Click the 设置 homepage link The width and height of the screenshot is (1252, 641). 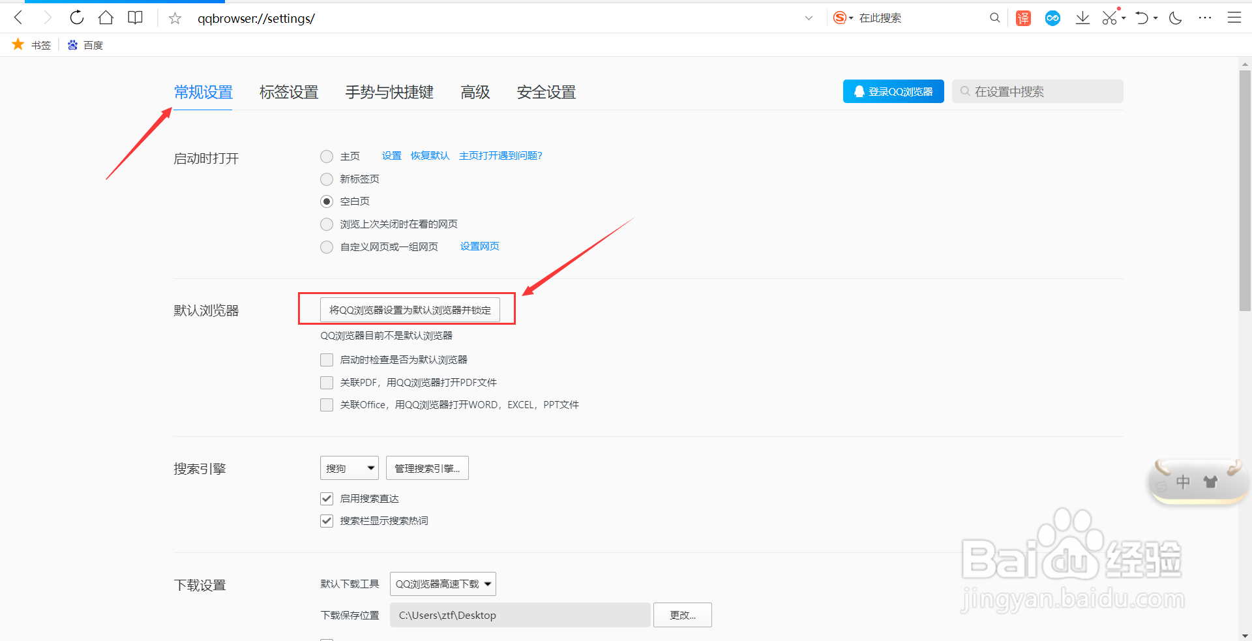point(392,156)
